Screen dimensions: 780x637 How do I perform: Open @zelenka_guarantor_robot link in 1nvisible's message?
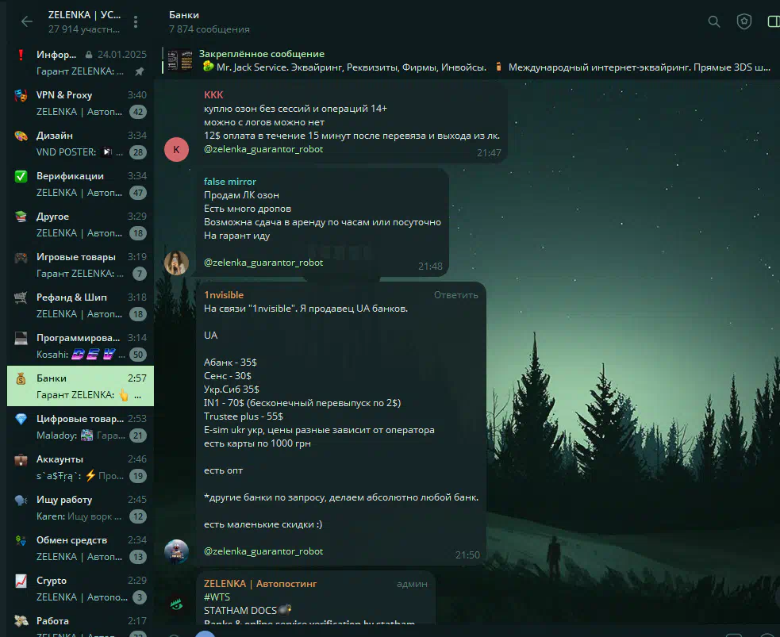pos(263,551)
